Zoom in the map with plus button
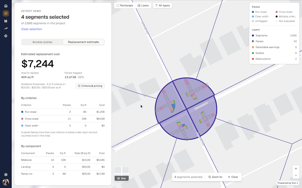Image resolution: width=302 pixels, height=188 pixels. click(296, 169)
